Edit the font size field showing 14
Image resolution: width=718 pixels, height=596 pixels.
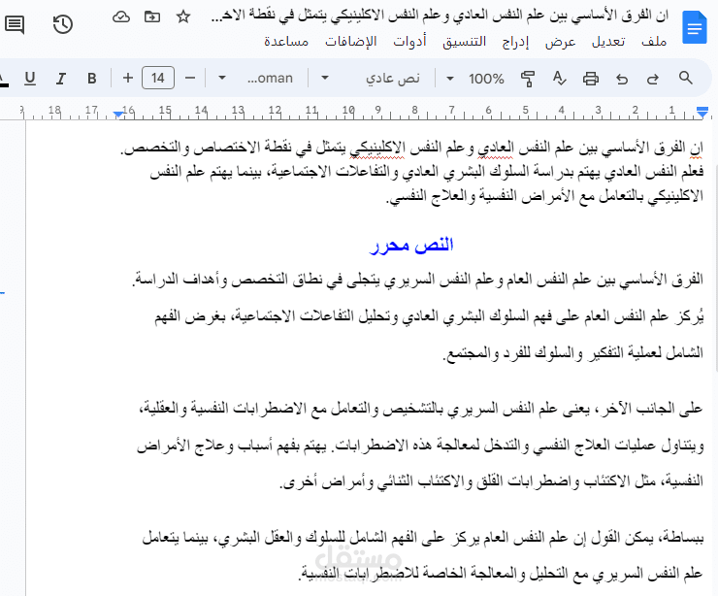tap(158, 78)
